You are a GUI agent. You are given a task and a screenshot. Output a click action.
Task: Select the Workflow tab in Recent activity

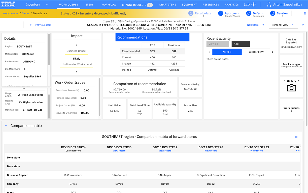point(256,52)
